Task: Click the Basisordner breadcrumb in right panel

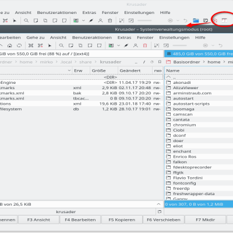Action: point(186,62)
